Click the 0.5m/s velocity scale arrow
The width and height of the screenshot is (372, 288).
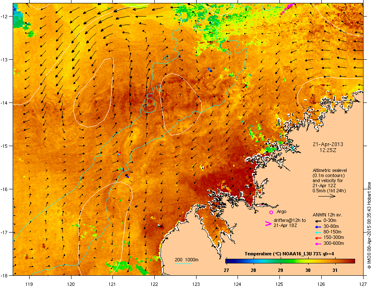[x=327, y=196]
